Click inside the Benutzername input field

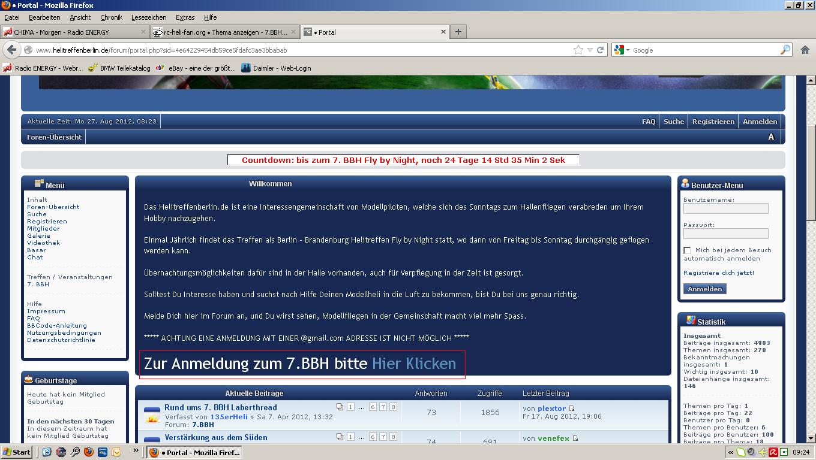(725, 208)
